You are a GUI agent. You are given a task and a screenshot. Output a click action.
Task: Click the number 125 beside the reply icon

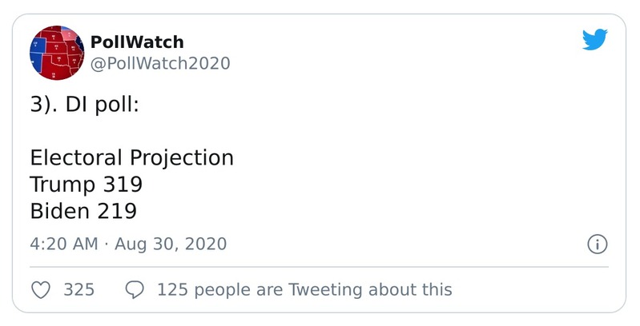click(x=172, y=289)
